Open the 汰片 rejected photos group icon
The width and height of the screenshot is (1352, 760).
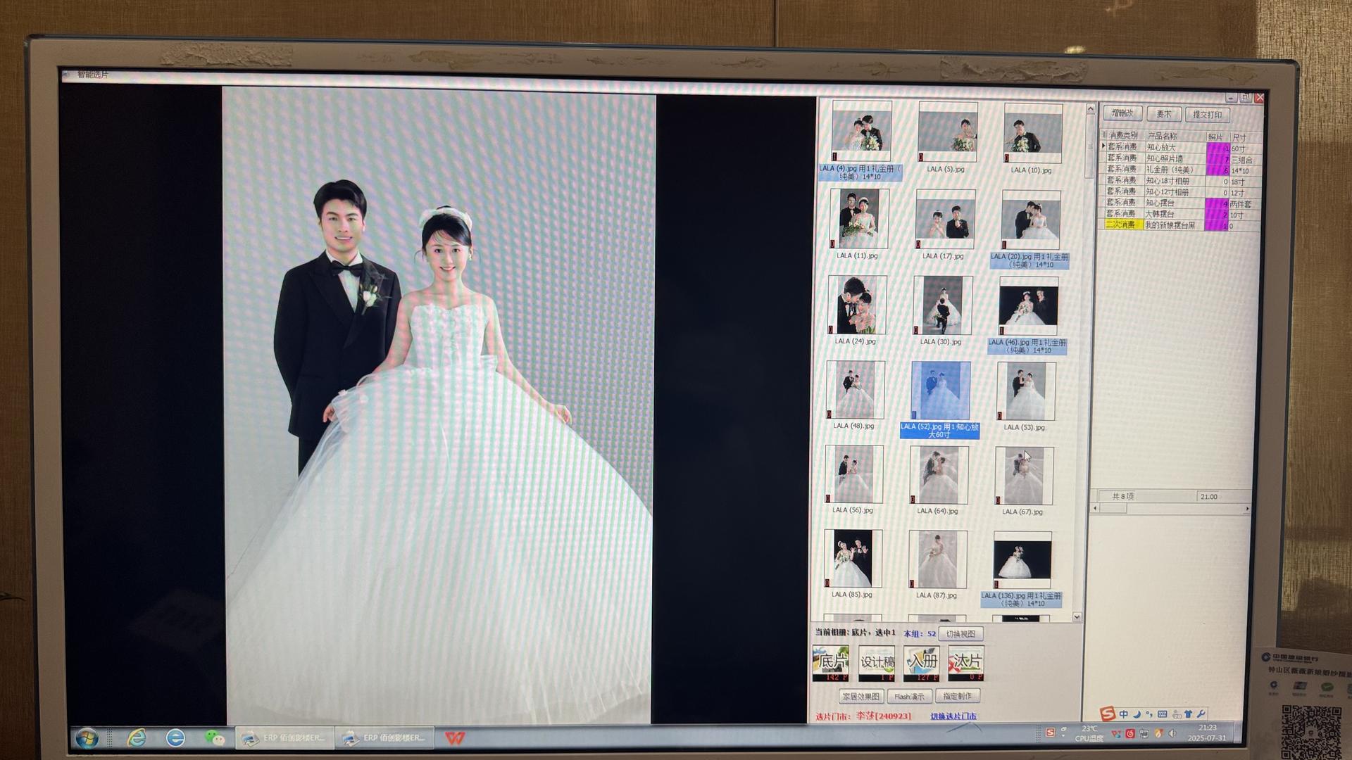click(966, 663)
